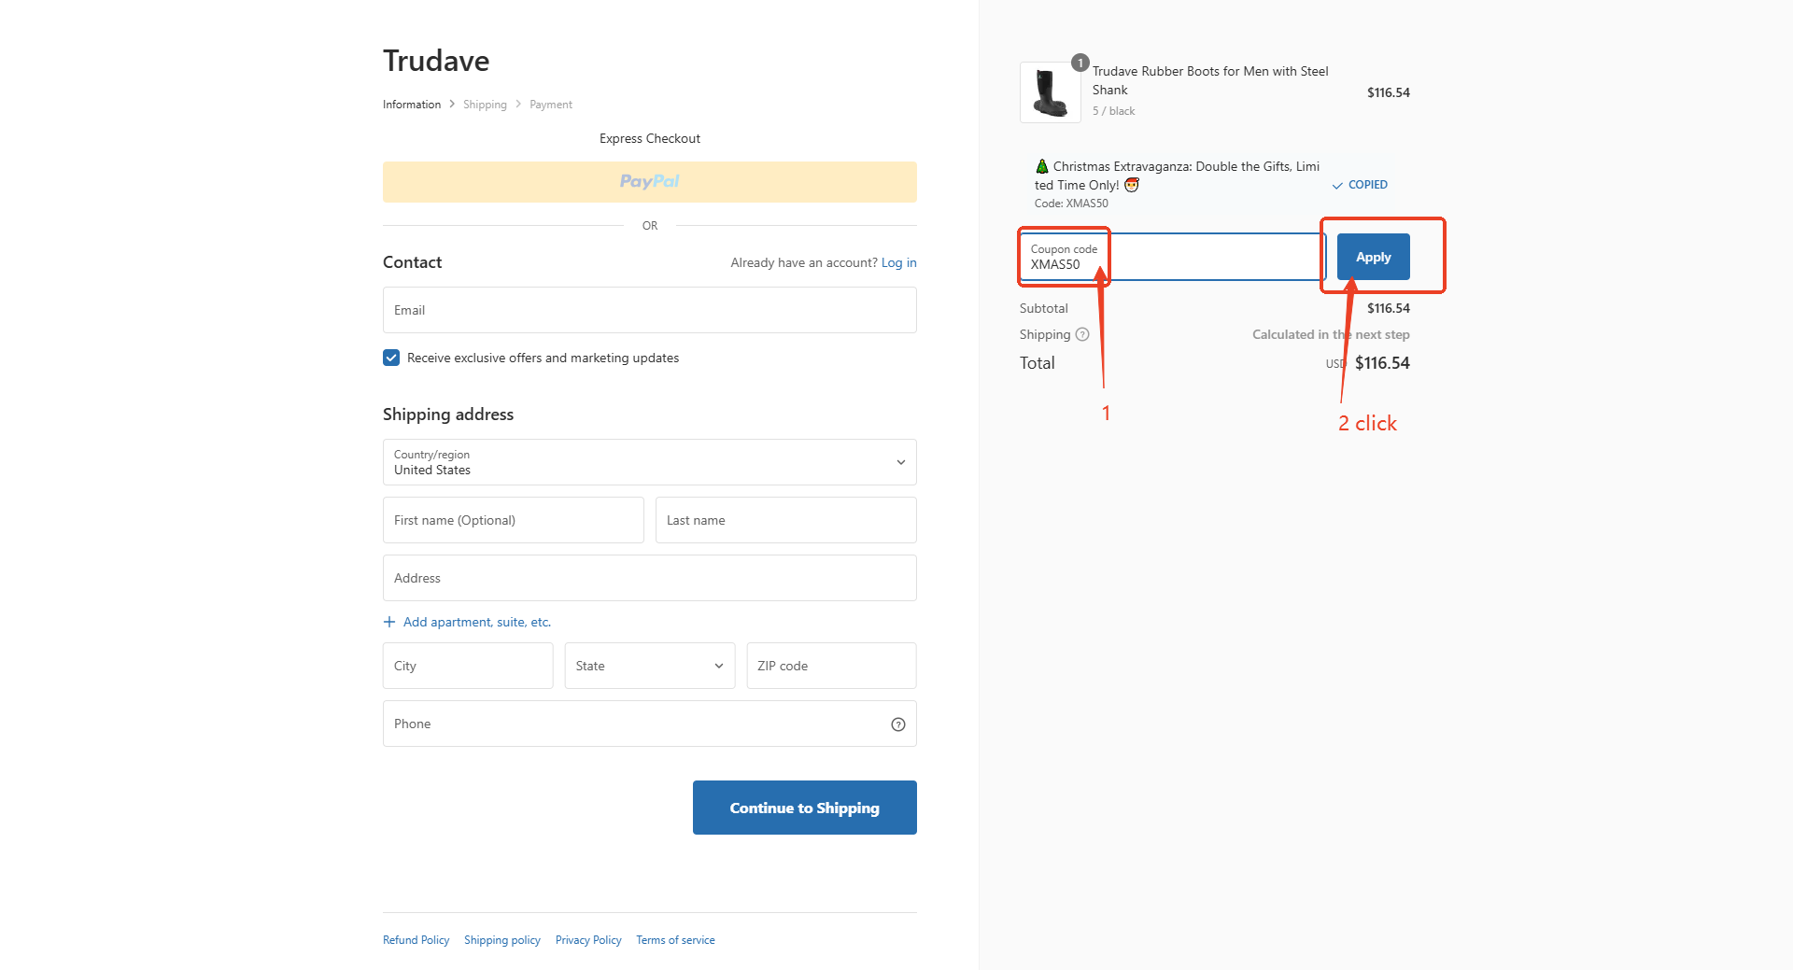Apply the coupon code

(x=1373, y=257)
